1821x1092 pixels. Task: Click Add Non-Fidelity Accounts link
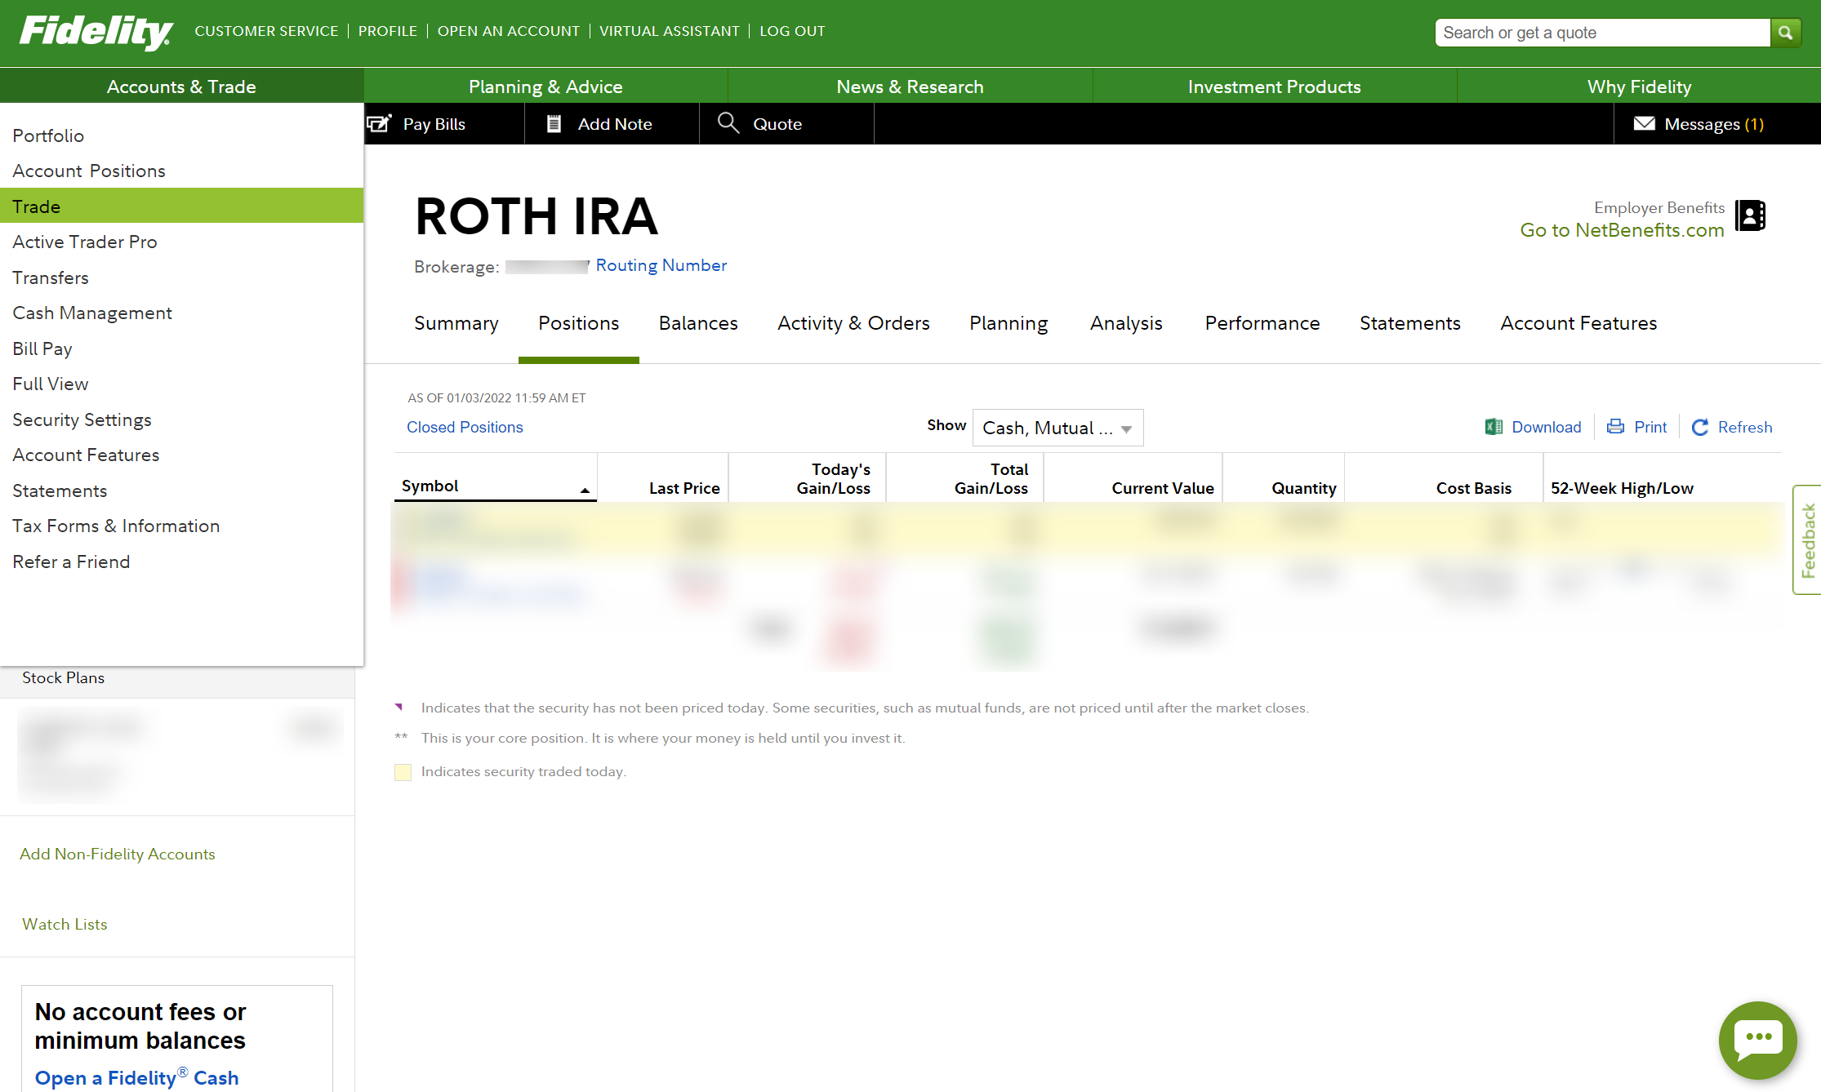coord(117,854)
